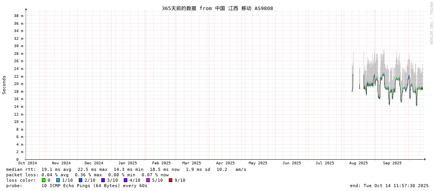
Task: Select the blue 2/10 loss color box
Action: (x=80, y=180)
